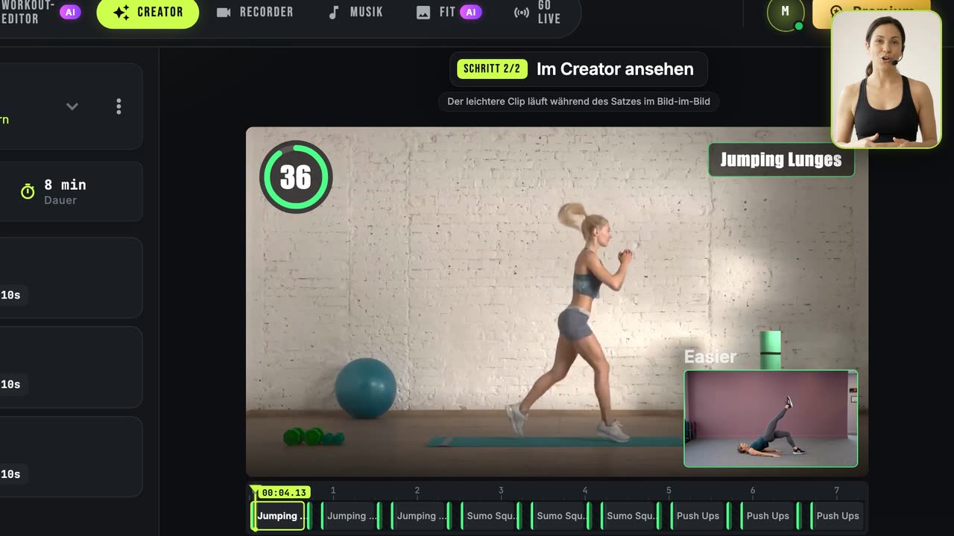Viewport: 954px width, 536px height.
Task: Click the minute 6 timeline ruler mark
Action: pos(753,491)
